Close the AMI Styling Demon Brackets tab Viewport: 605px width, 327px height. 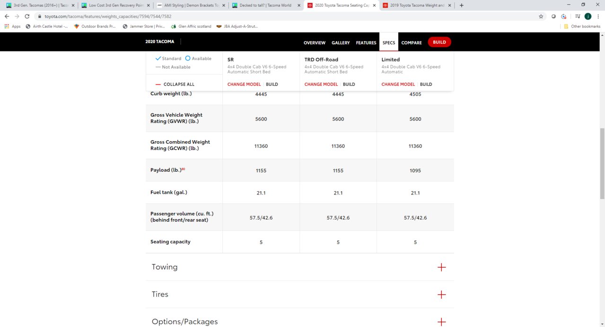point(224,6)
